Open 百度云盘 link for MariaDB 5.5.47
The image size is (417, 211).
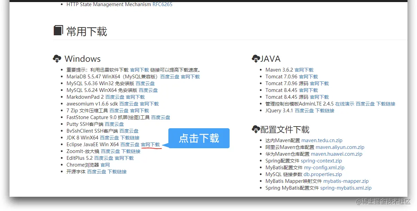170,77
